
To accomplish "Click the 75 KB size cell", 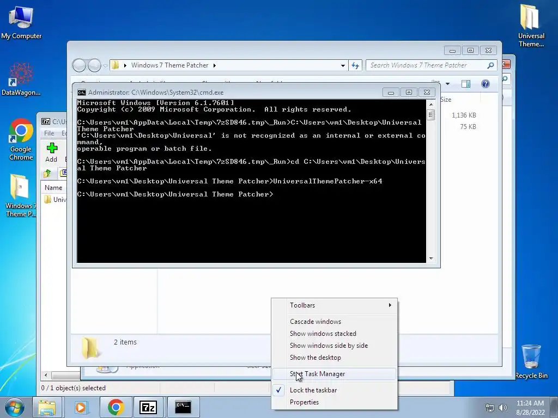I will pyautogui.click(x=468, y=126).
